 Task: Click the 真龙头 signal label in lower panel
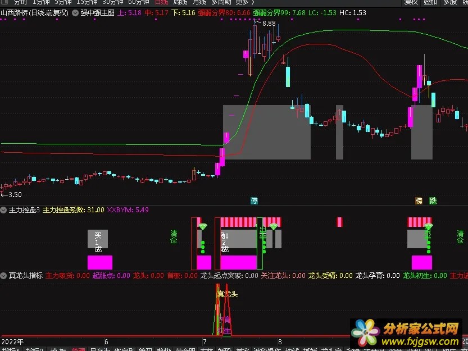[228, 294]
